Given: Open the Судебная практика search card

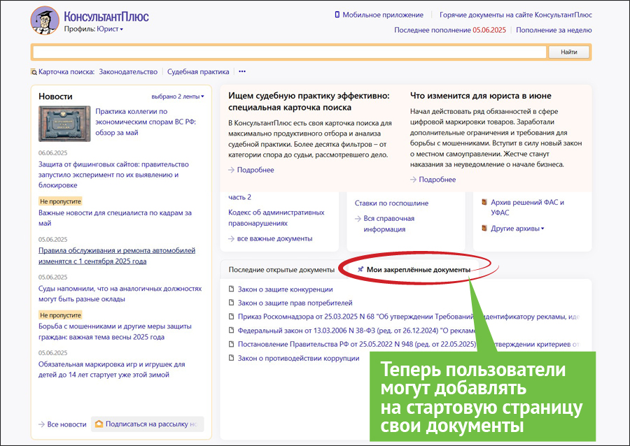Looking at the screenshot, I should 198,71.
